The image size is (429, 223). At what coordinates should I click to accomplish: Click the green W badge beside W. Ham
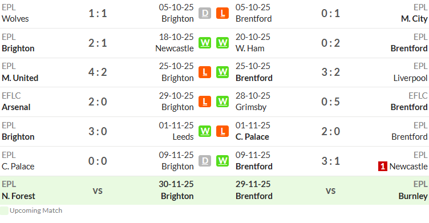(x=222, y=43)
